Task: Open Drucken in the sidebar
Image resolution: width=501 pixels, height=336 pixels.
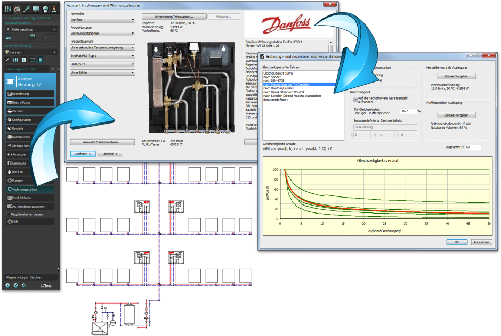Action: (x=30, y=111)
